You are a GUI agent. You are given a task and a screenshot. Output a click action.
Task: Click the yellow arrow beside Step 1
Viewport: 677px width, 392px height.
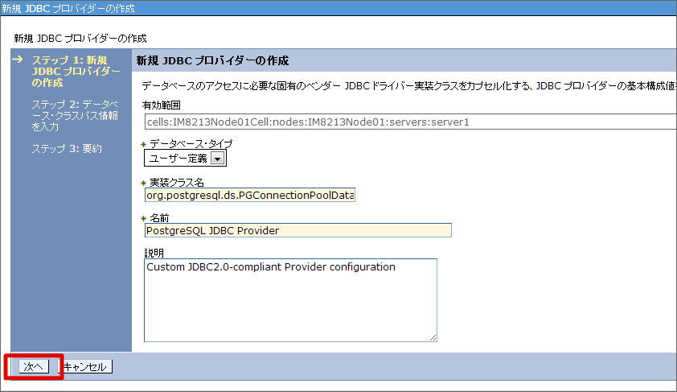pos(16,60)
